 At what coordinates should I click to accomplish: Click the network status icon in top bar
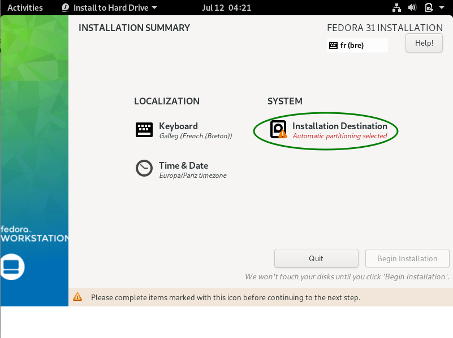[396, 7]
